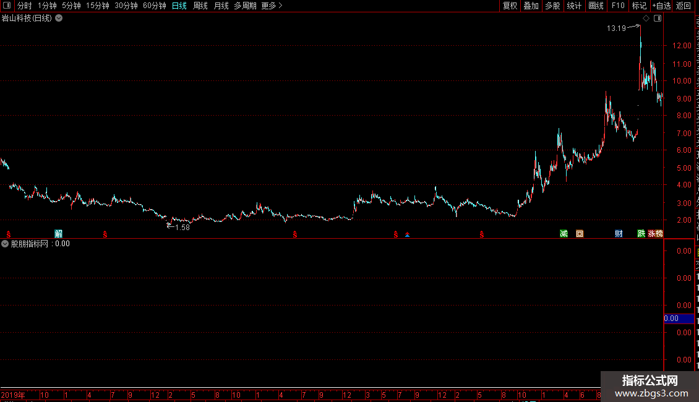Select the 30分钟 period
Viewport: 699px width, 402px height.
[x=126, y=6]
